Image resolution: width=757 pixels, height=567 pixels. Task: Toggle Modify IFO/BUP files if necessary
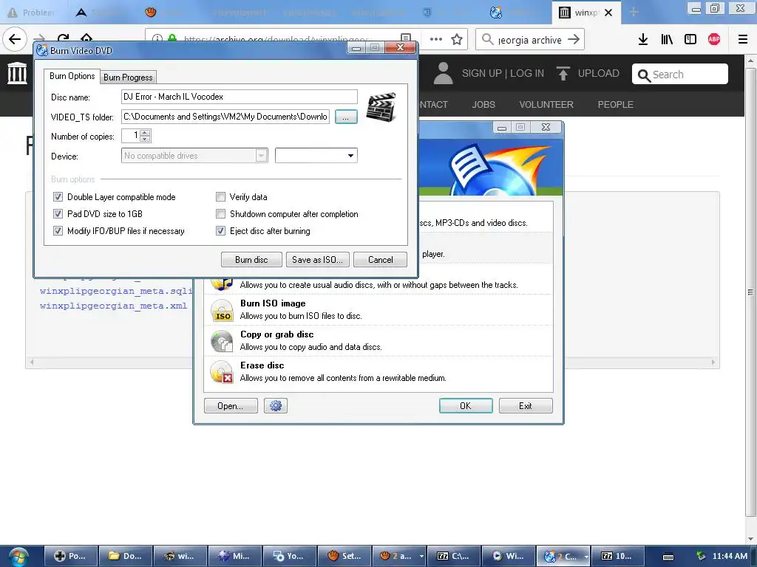tap(58, 230)
